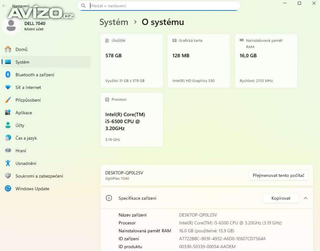The height and width of the screenshot is (251, 320).
Task: Click the Domů home icon in sidebar
Action: (8, 49)
